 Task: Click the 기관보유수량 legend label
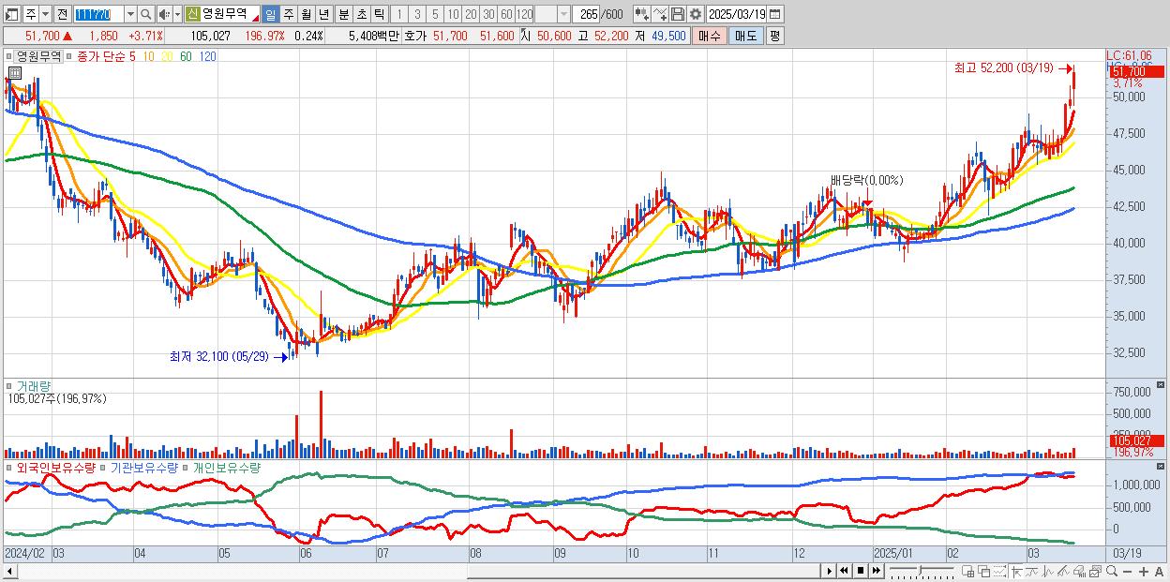coord(144,467)
